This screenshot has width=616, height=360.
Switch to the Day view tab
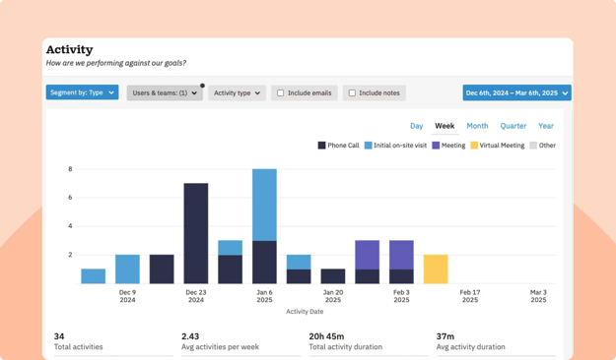[417, 126]
